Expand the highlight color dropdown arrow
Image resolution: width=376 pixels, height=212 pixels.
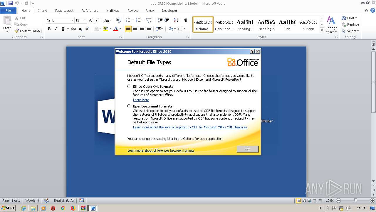coord(110,29)
